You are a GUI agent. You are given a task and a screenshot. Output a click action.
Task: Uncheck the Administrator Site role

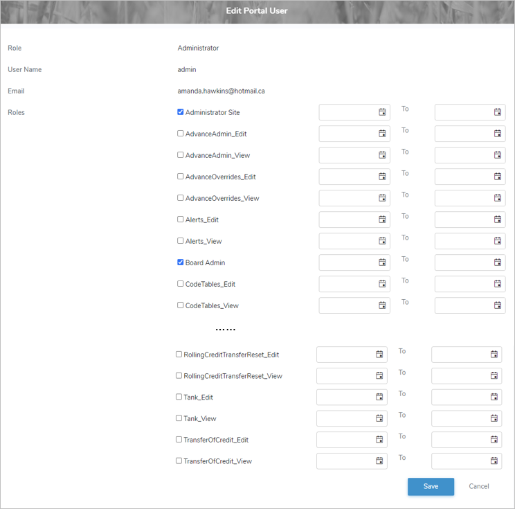coord(181,111)
